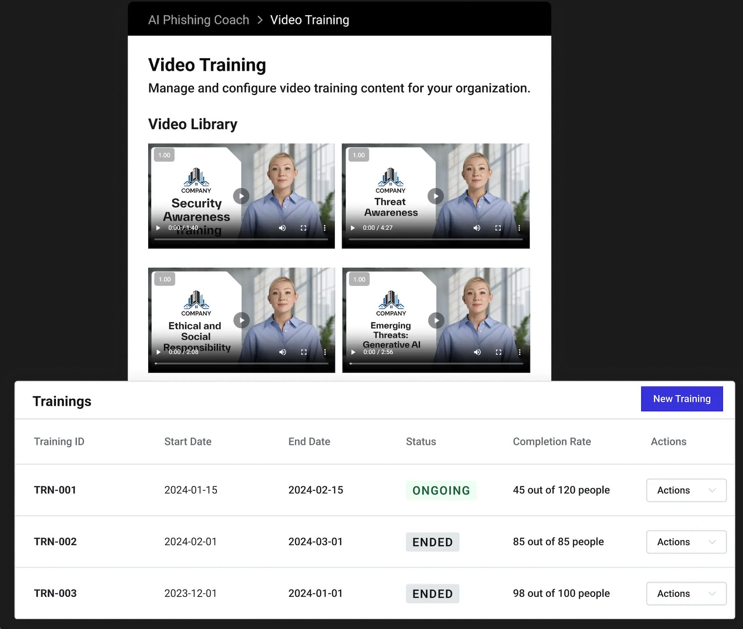Create a New Training
743x629 pixels.
[682, 399]
